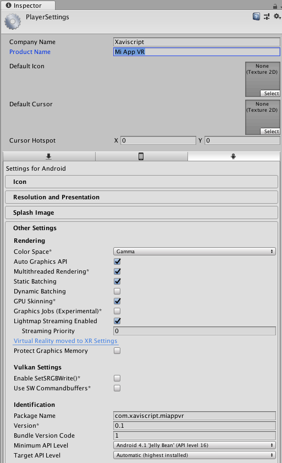Expand the Splash Image section
282x463 pixels.
[142, 213]
